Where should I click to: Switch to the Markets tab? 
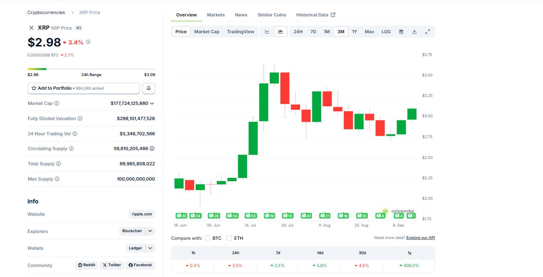coord(216,15)
